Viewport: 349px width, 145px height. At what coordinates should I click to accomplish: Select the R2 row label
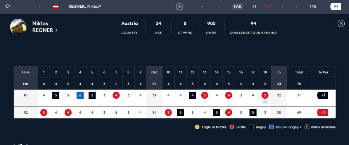coord(26,113)
